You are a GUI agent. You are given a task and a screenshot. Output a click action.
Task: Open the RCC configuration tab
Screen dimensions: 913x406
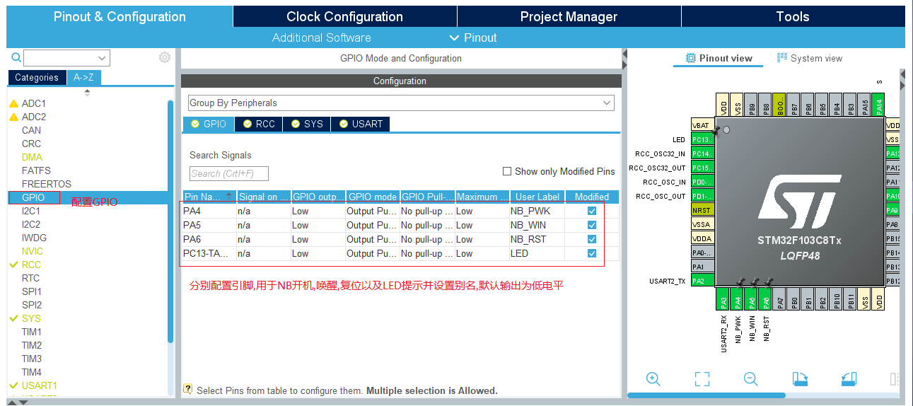tap(258, 124)
